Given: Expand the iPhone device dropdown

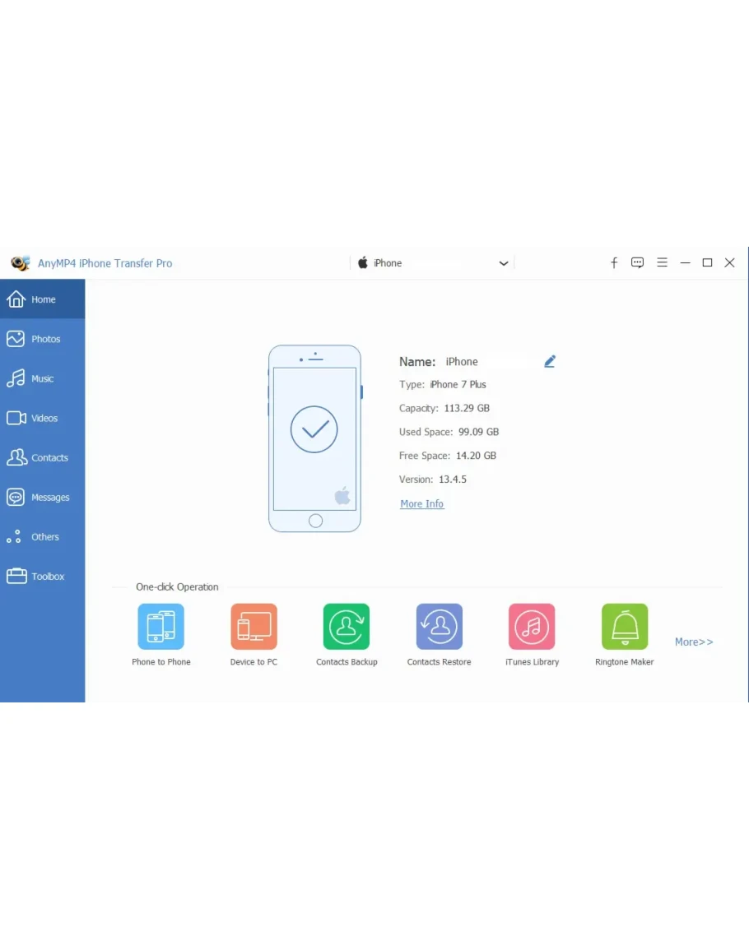Looking at the screenshot, I should point(504,264).
